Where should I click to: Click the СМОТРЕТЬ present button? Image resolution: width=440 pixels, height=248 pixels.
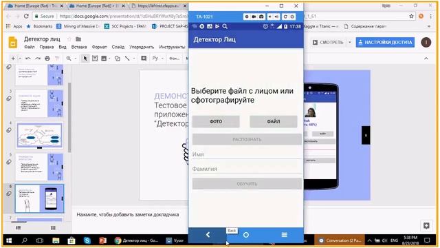pyautogui.click(x=328, y=43)
